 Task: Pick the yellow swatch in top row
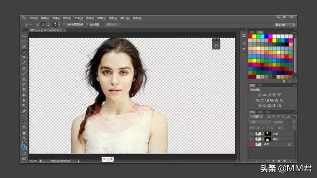[254, 36]
